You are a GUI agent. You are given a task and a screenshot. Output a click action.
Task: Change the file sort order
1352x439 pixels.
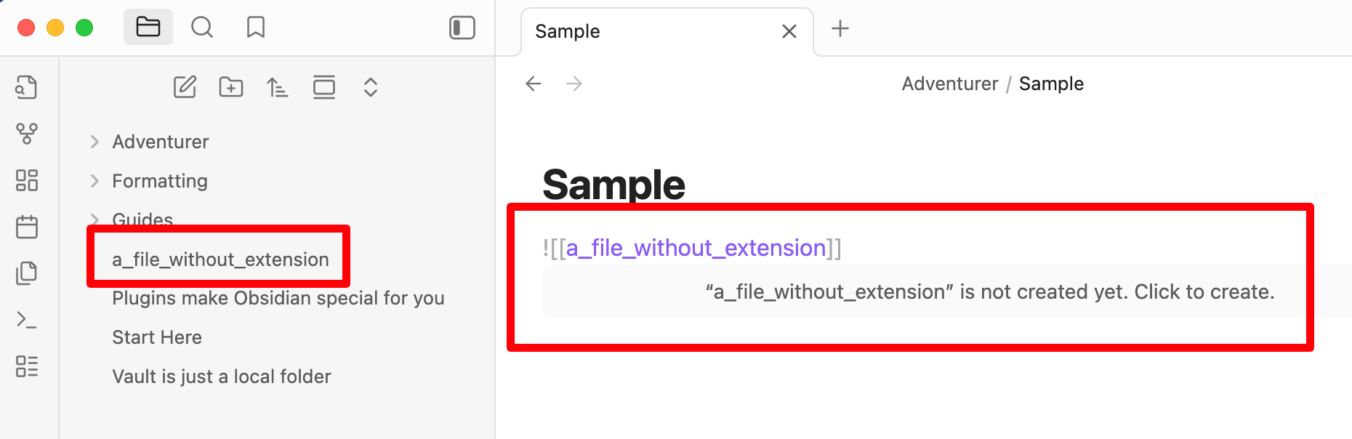click(278, 87)
